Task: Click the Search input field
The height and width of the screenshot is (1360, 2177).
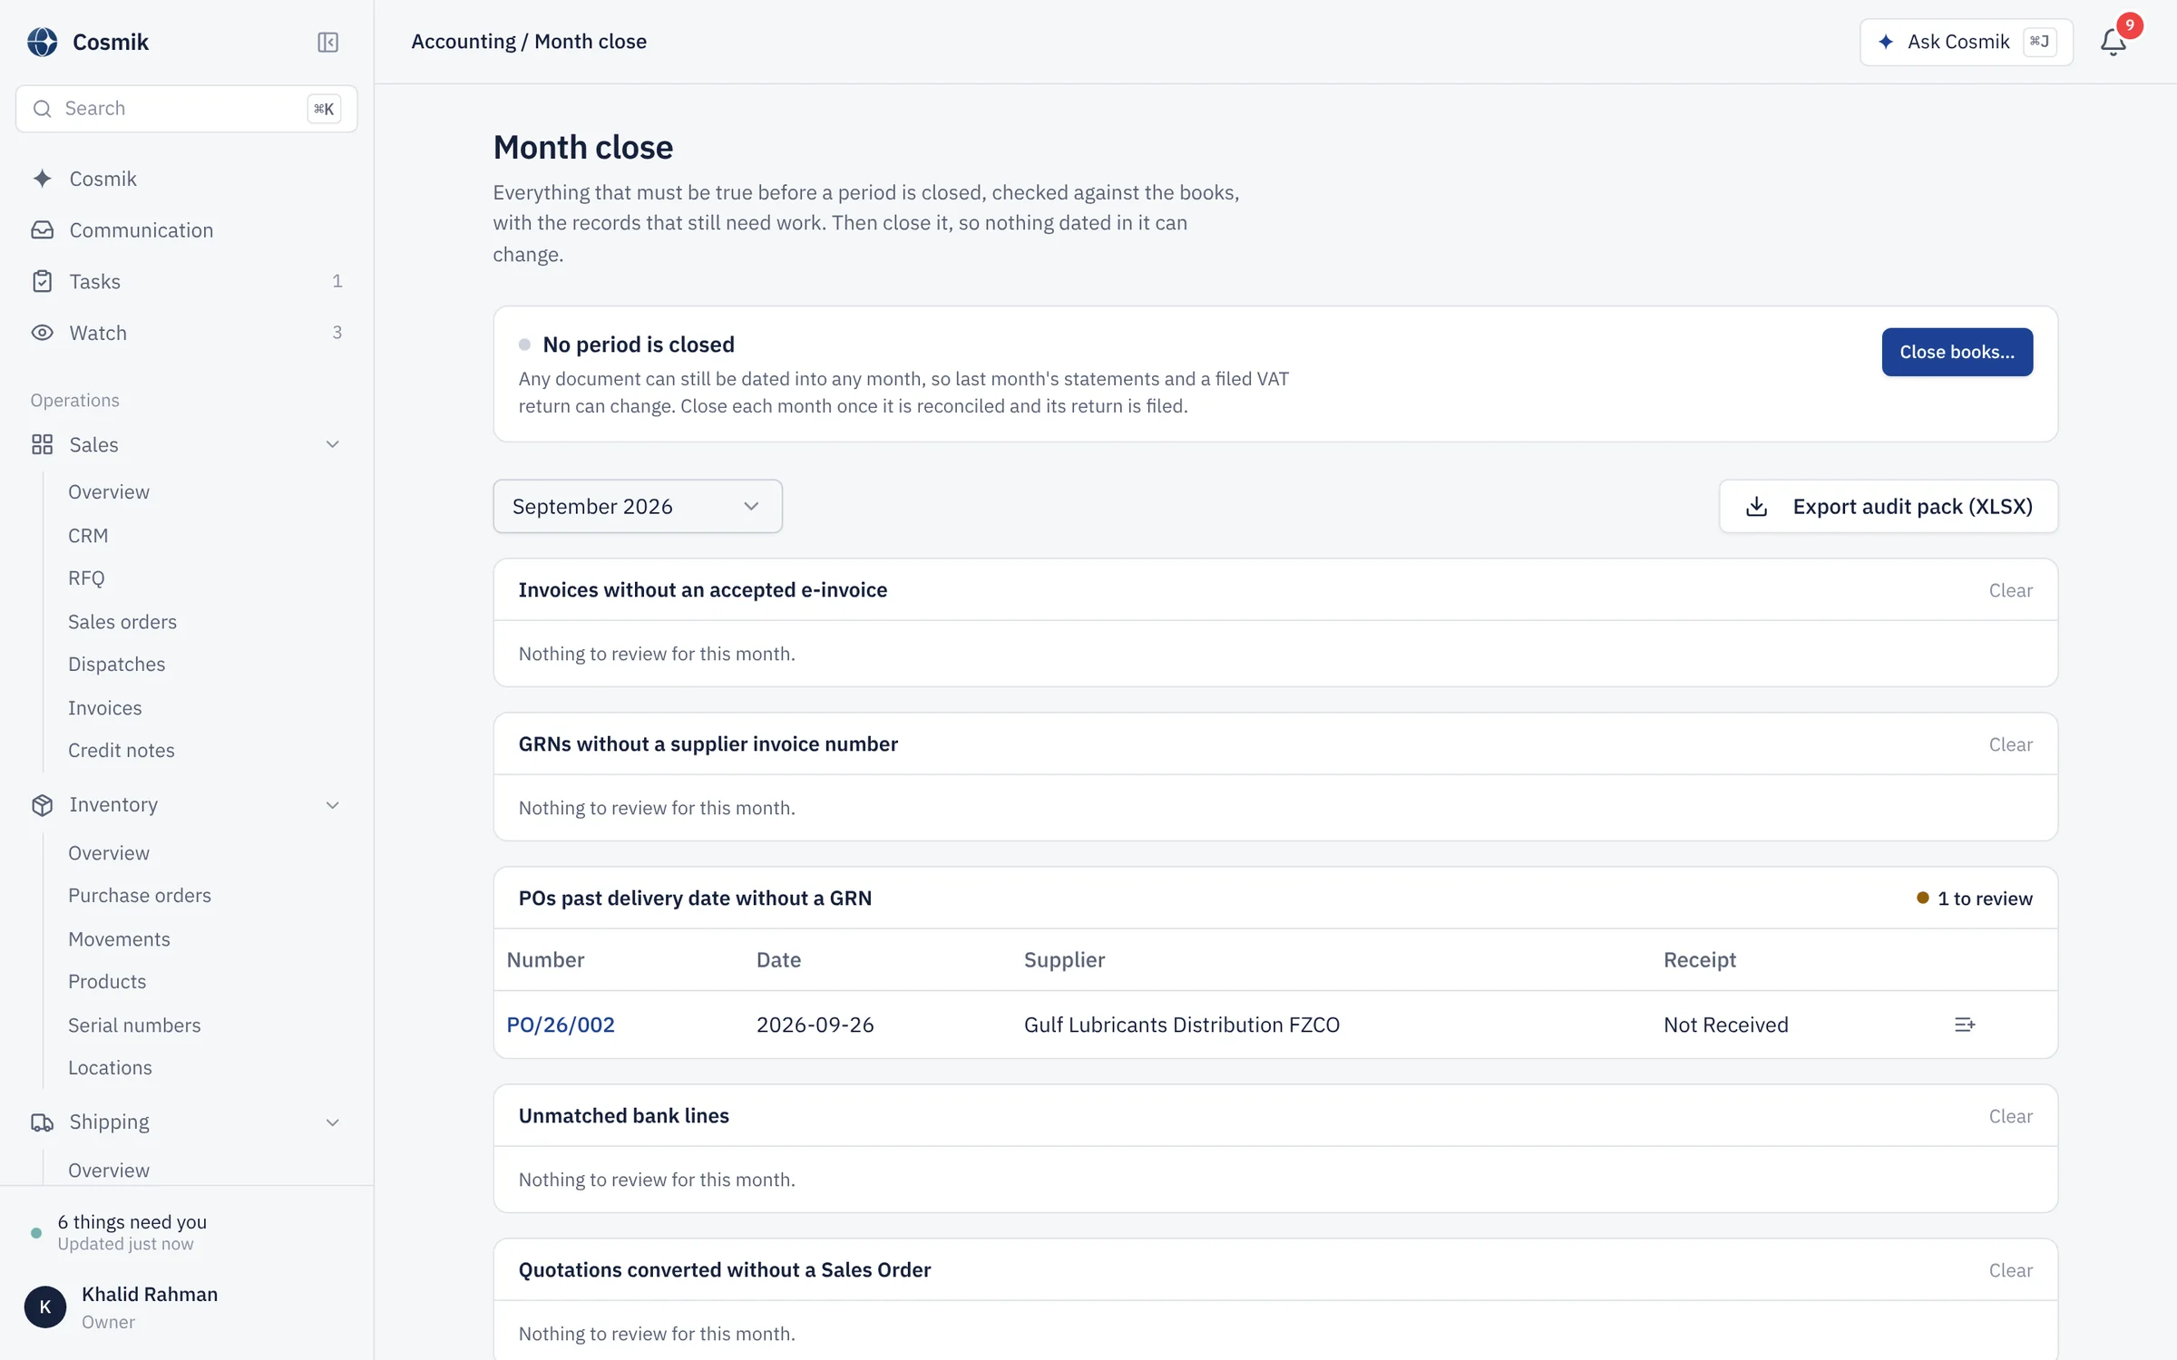Action: tap(186, 109)
